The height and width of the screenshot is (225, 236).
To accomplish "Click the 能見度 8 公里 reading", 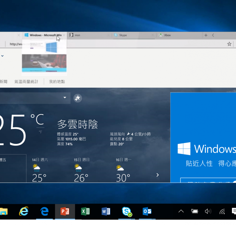I will 121,139.
